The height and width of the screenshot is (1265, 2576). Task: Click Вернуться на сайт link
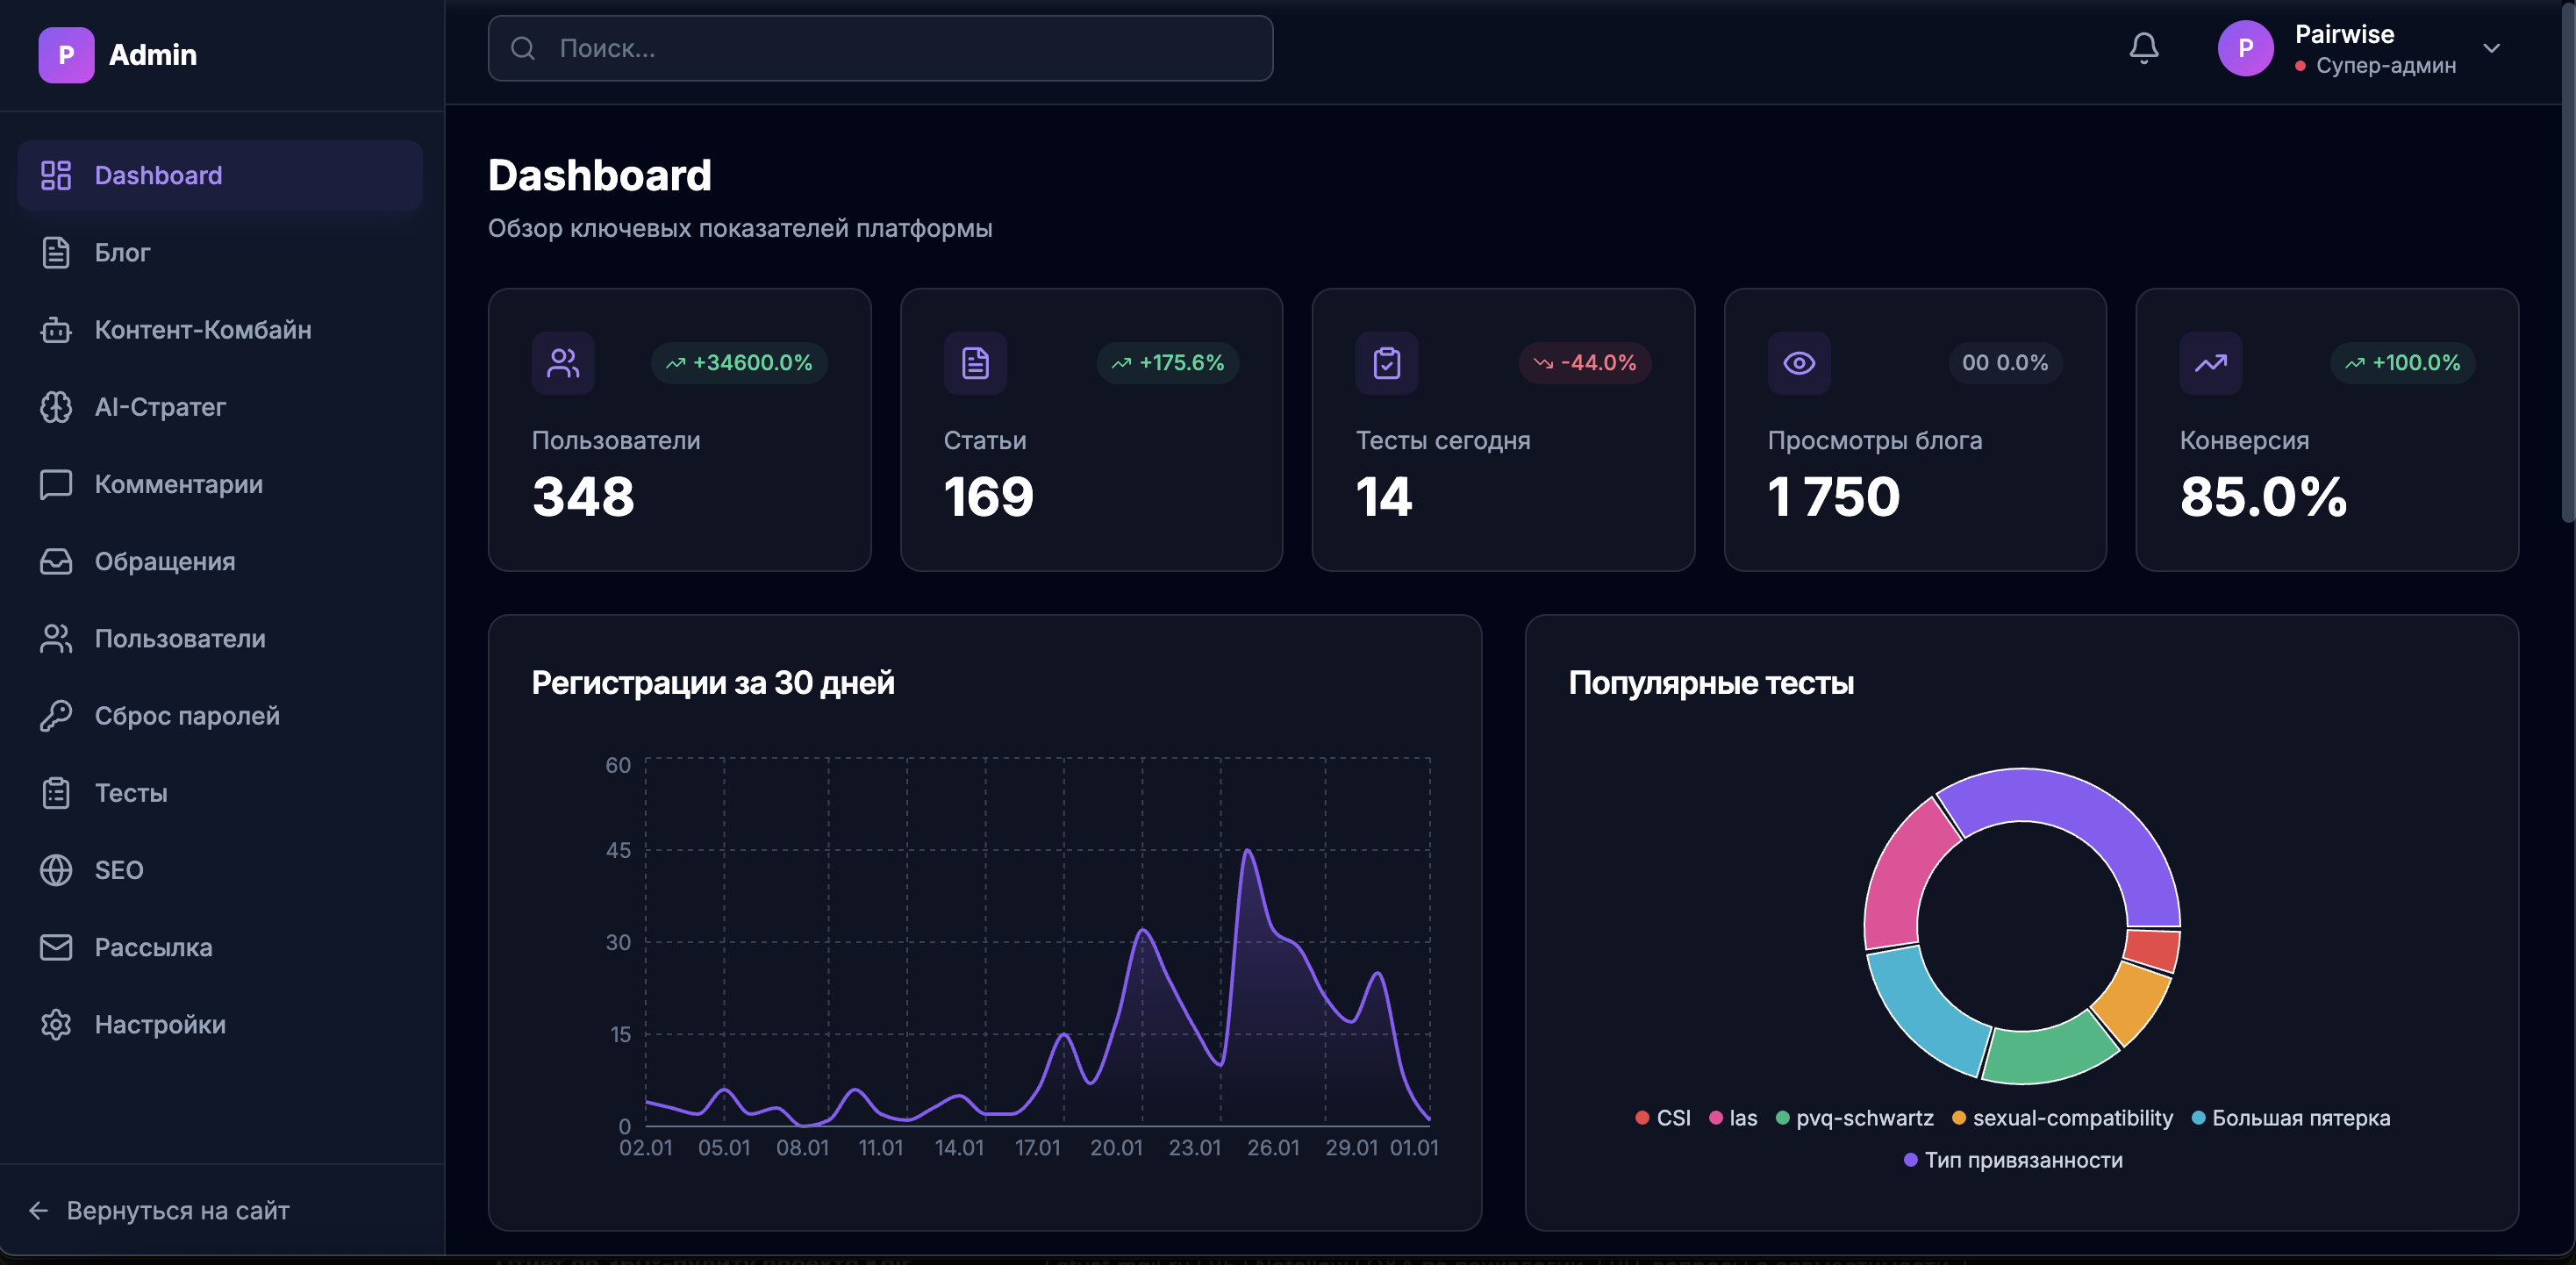pos(177,1211)
